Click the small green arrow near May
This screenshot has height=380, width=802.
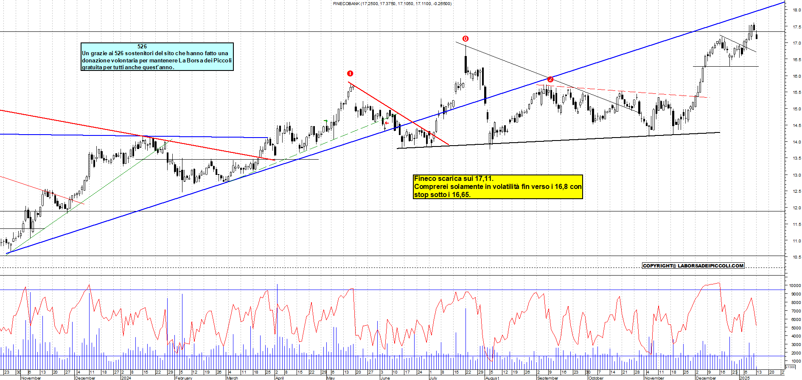coord(325,121)
